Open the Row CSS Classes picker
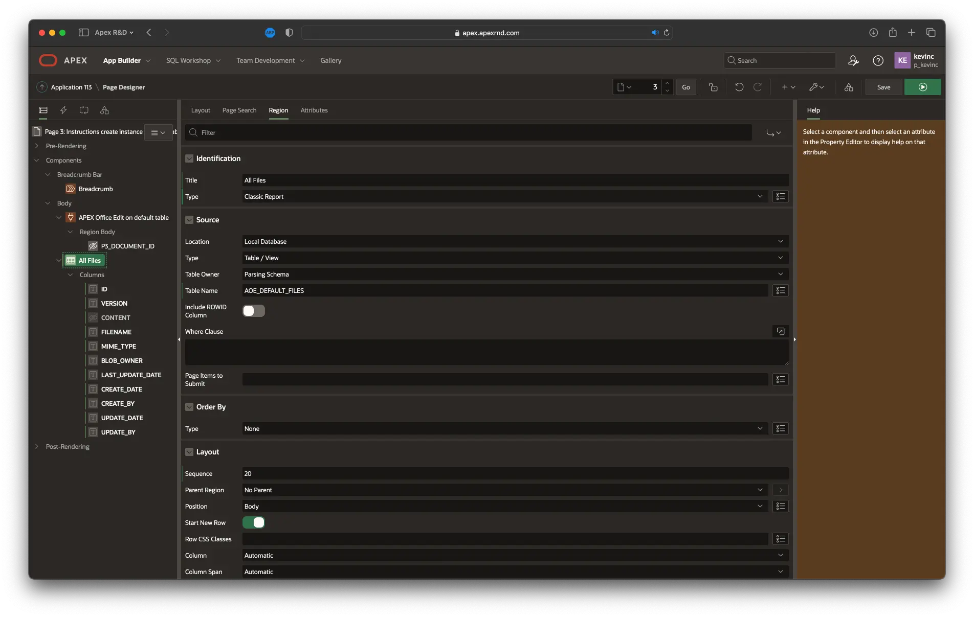Viewport: 974px width, 617px height. pyautogui.click(x=780, y=539)
